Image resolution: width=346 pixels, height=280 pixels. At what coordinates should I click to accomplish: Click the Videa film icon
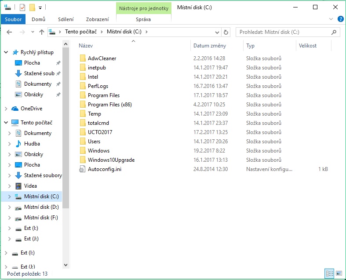pyautogui.click(x=18, y=186)
